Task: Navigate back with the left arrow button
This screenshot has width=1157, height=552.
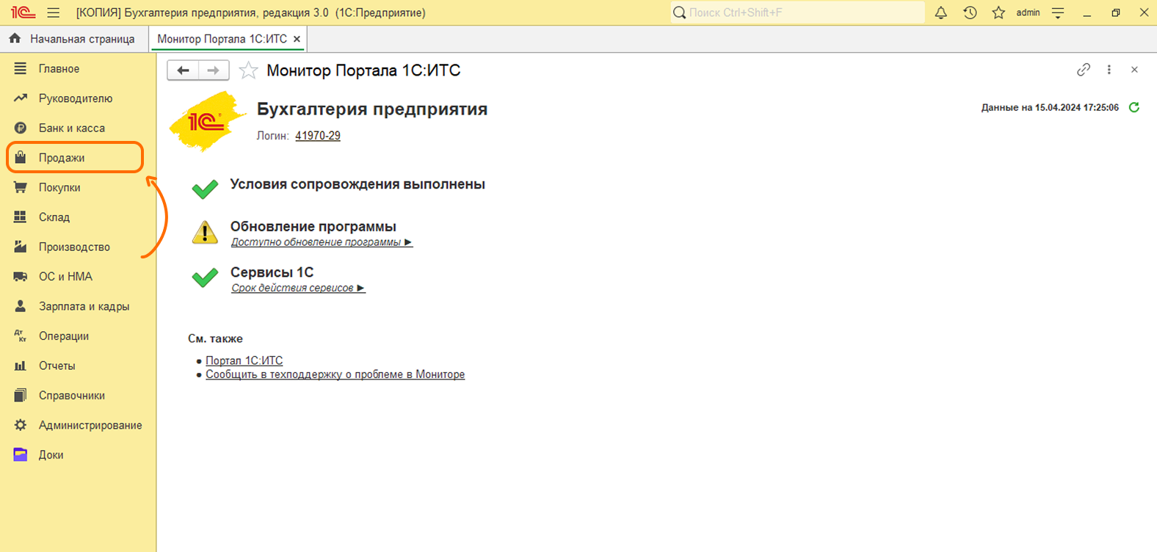Action: (183, 70)
